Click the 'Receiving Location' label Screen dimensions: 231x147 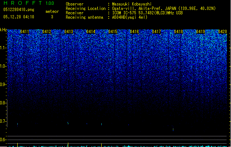tap(86, 8)
